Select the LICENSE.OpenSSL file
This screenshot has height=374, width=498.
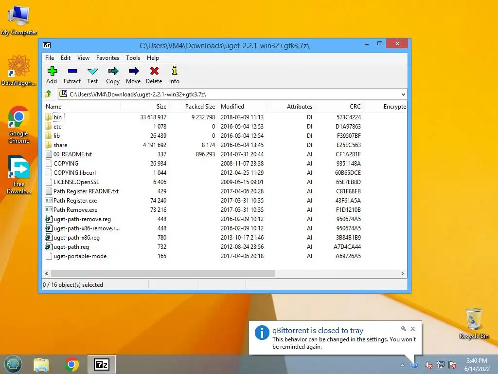[76, 182]
